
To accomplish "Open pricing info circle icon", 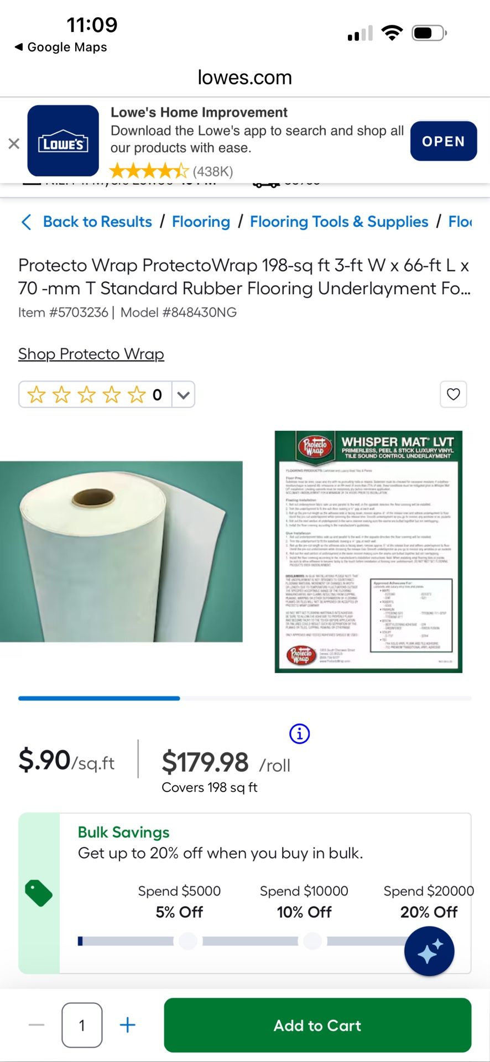I will tap(300, 734).
